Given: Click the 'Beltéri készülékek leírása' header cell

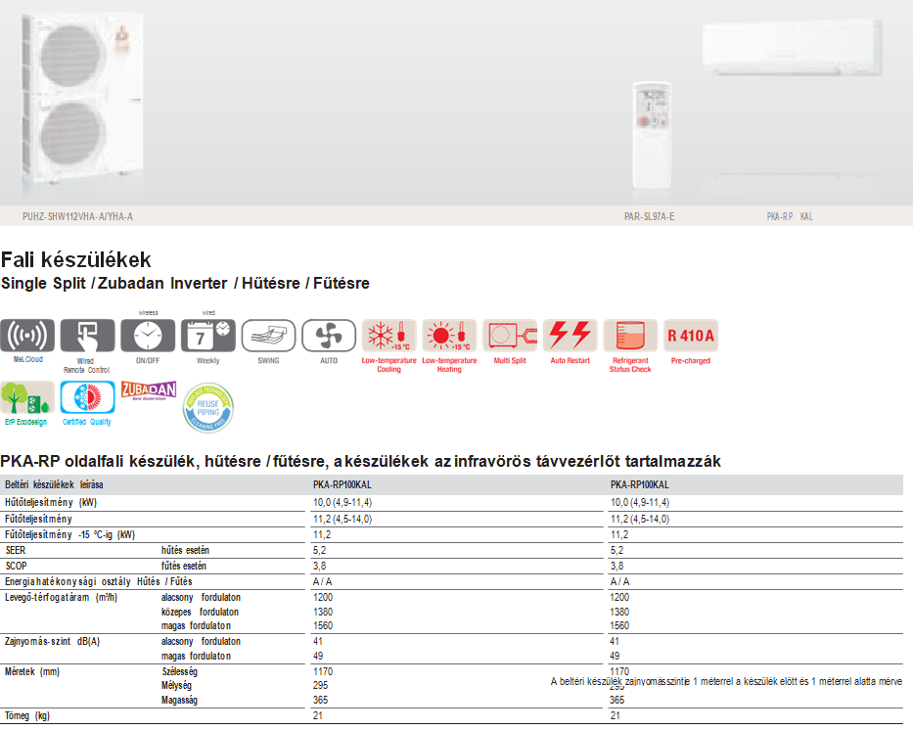Looking at the screenshot, I should coord(54,485).
